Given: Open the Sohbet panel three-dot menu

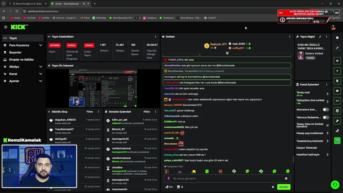Looking at the screenshot, I should tap(289, 37).
